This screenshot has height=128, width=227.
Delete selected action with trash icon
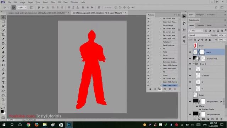point(175,89)
